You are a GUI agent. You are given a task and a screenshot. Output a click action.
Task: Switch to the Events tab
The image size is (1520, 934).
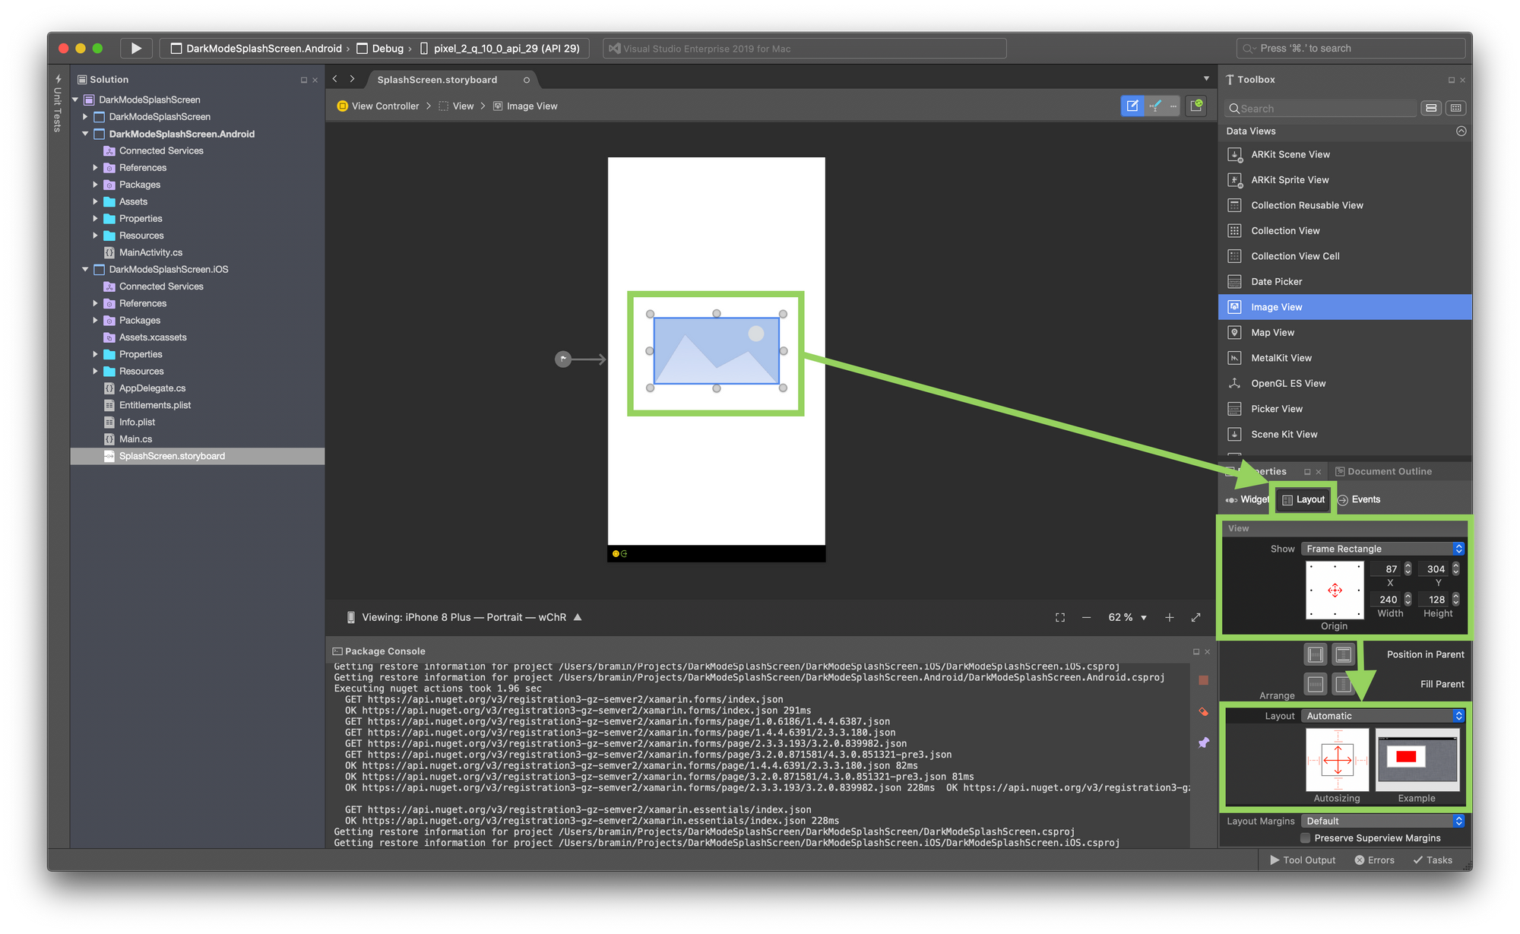pyautogui.click(x=1359, y=500)
